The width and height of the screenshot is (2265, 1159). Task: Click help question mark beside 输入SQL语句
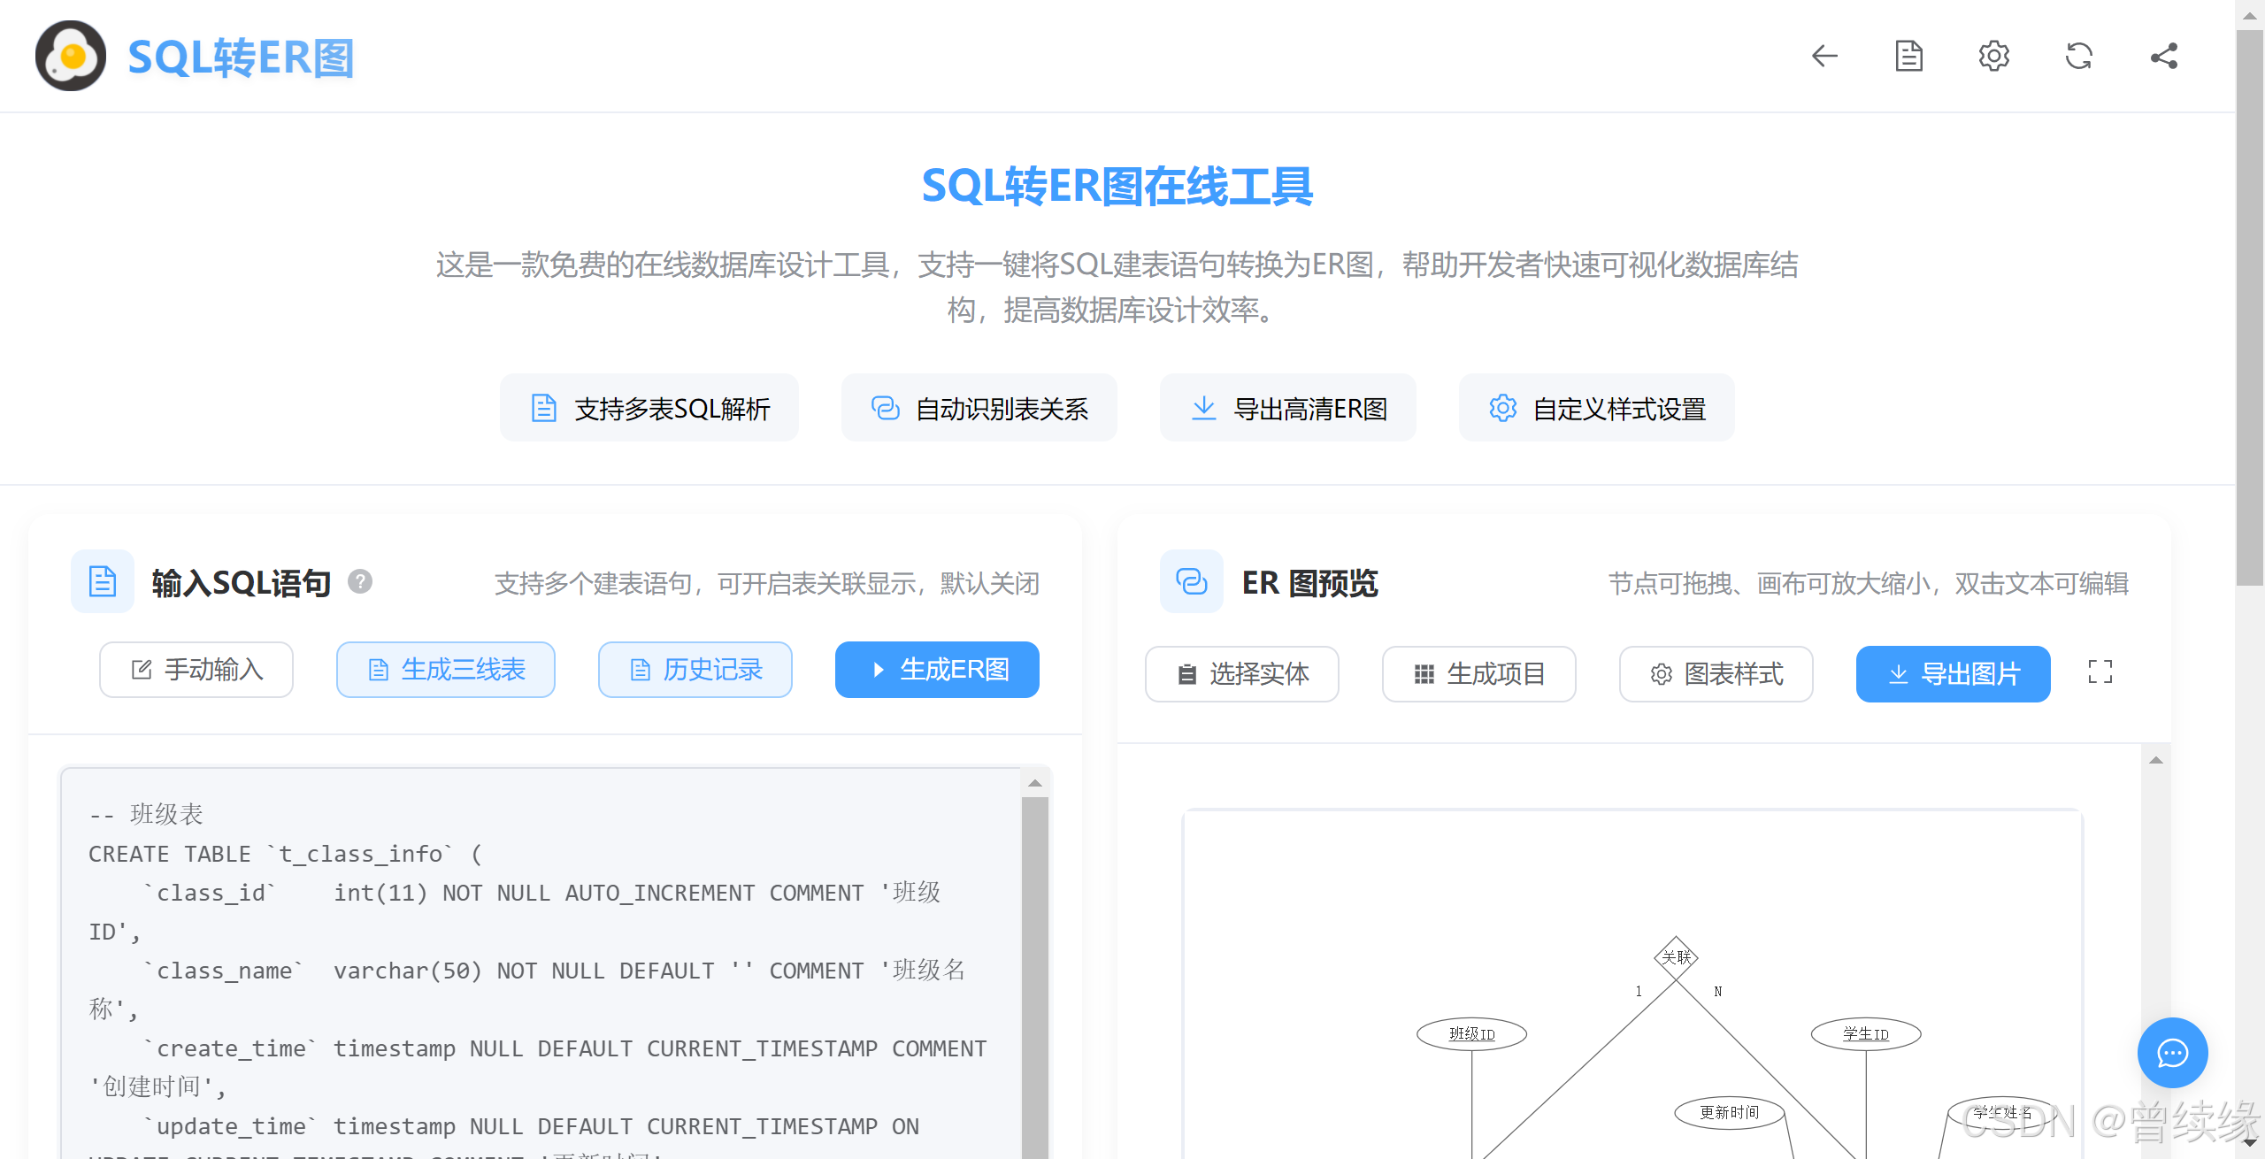tap(360, 582)
